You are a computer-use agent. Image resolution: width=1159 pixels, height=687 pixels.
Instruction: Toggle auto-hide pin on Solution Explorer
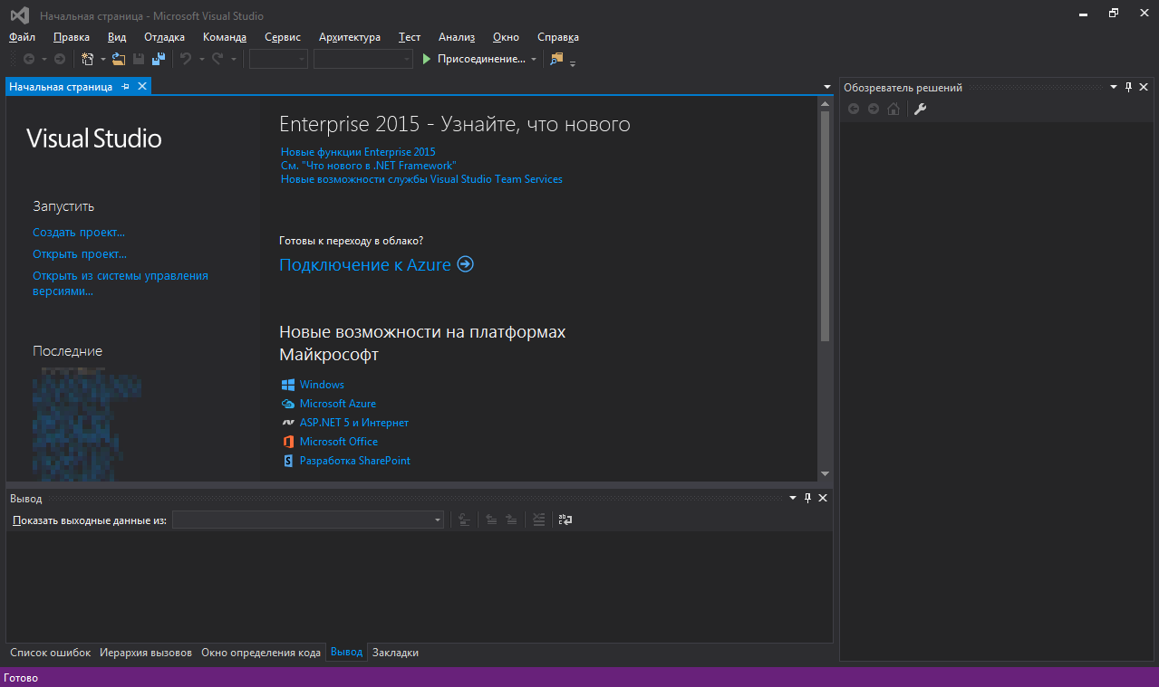click(x=1128, y=88)
